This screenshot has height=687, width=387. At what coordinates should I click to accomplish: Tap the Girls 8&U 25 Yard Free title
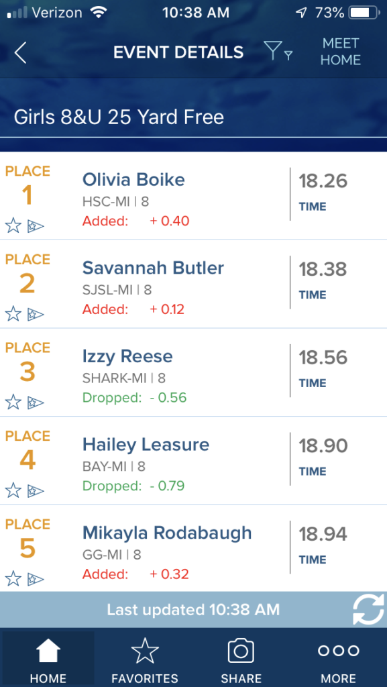119,117
